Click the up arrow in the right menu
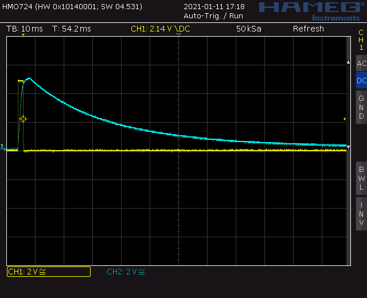Viewport: 367px width, 298px height. [x=348, y=61]
